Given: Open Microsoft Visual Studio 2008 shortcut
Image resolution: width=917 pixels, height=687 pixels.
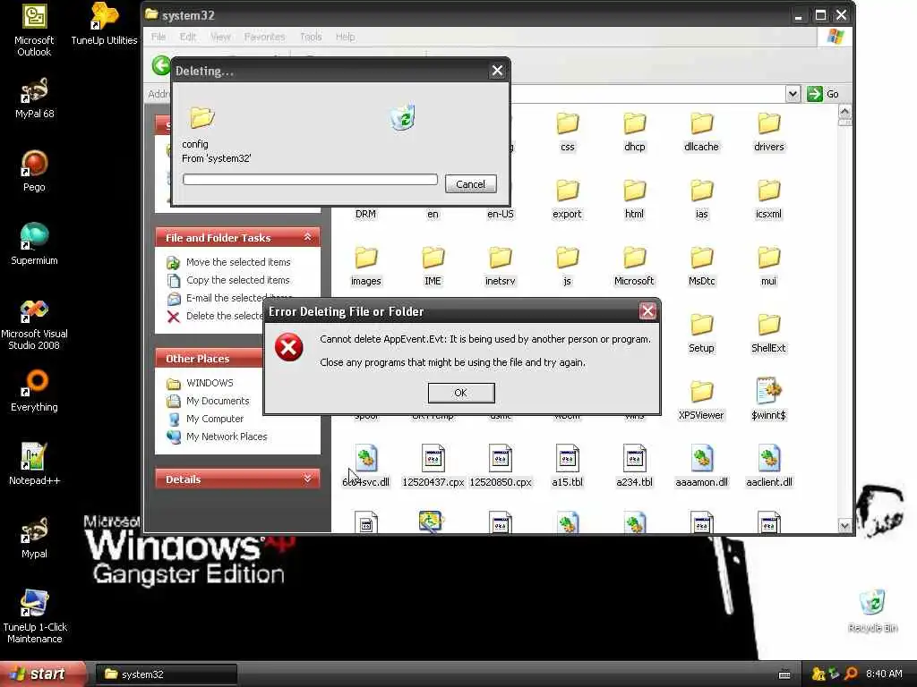Looking at the screenshot, I should 34,324.
